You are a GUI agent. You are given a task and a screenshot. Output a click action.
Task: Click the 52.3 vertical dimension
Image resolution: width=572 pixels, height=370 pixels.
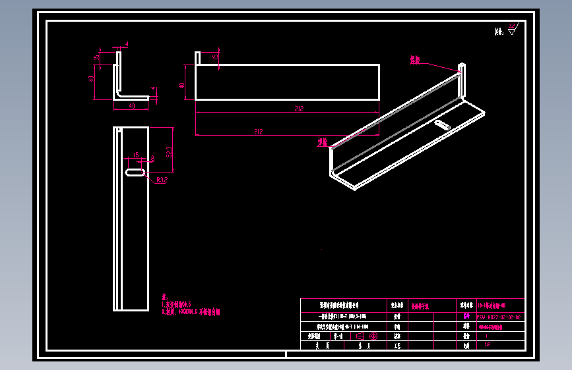pos(170,152)
